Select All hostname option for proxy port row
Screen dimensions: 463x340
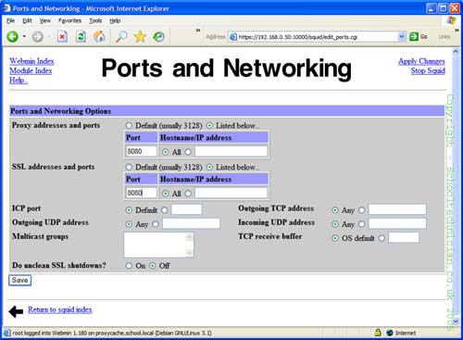[x=166, y=152]
